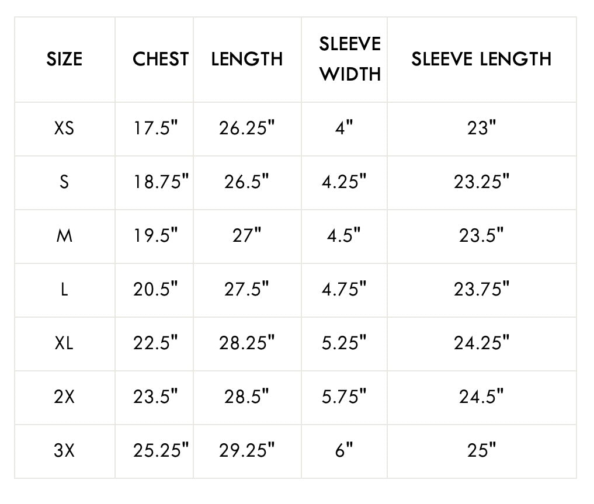Click the 6" sleeve width value
This screenshot has width=594, height=504.
tap(344, 450)
